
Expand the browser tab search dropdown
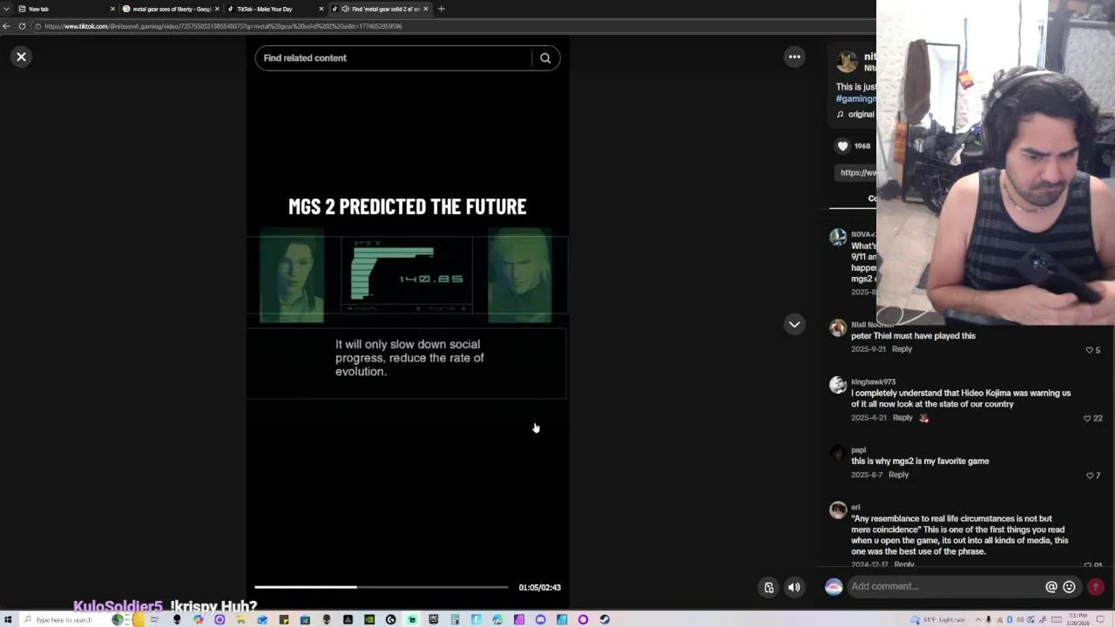(6, 9)
